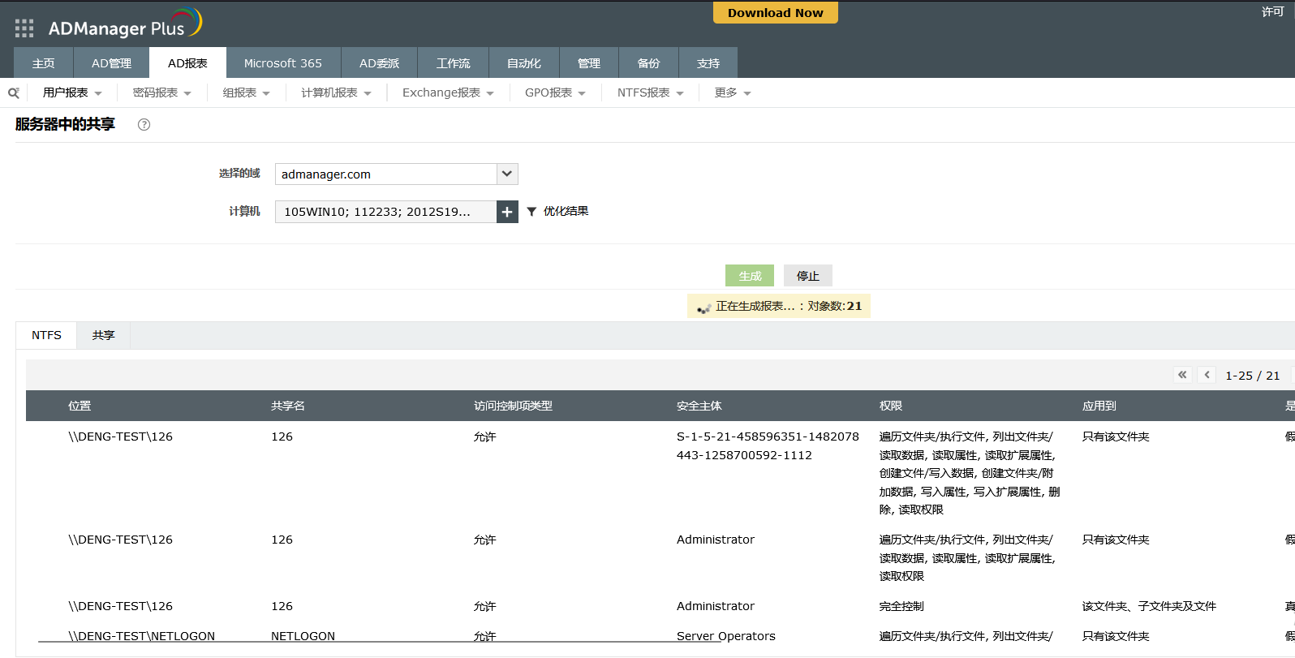Open the 用户报表 dropdown menu
The height and width of the screenshot is (658, 1295).
click(x=72, y=93)
